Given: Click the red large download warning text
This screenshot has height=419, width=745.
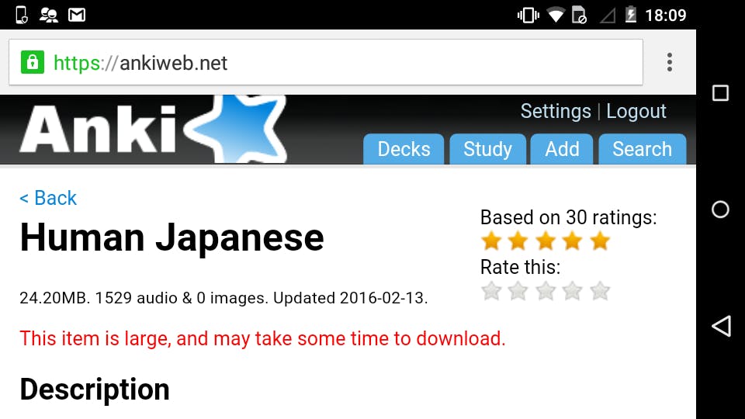Looking at the screenshot, I should click(262, 339).
